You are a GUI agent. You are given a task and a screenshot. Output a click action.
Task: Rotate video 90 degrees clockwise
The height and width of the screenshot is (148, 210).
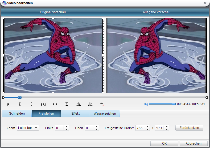[x=78, y=104]
